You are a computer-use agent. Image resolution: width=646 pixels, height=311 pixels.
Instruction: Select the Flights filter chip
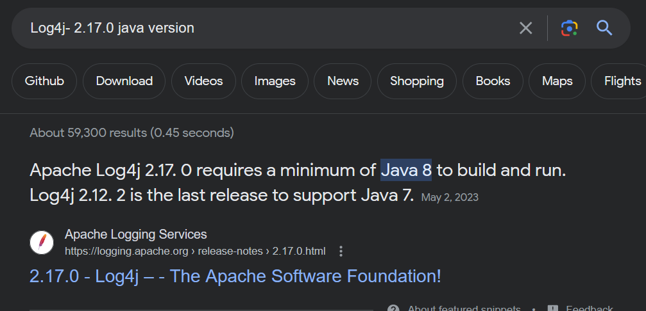pyautogui.click(x=621, y=81)
